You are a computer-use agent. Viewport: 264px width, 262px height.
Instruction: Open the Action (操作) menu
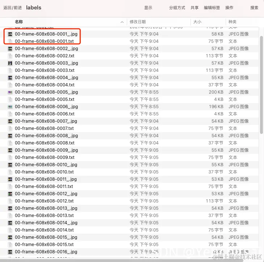(x=229, y=8)
